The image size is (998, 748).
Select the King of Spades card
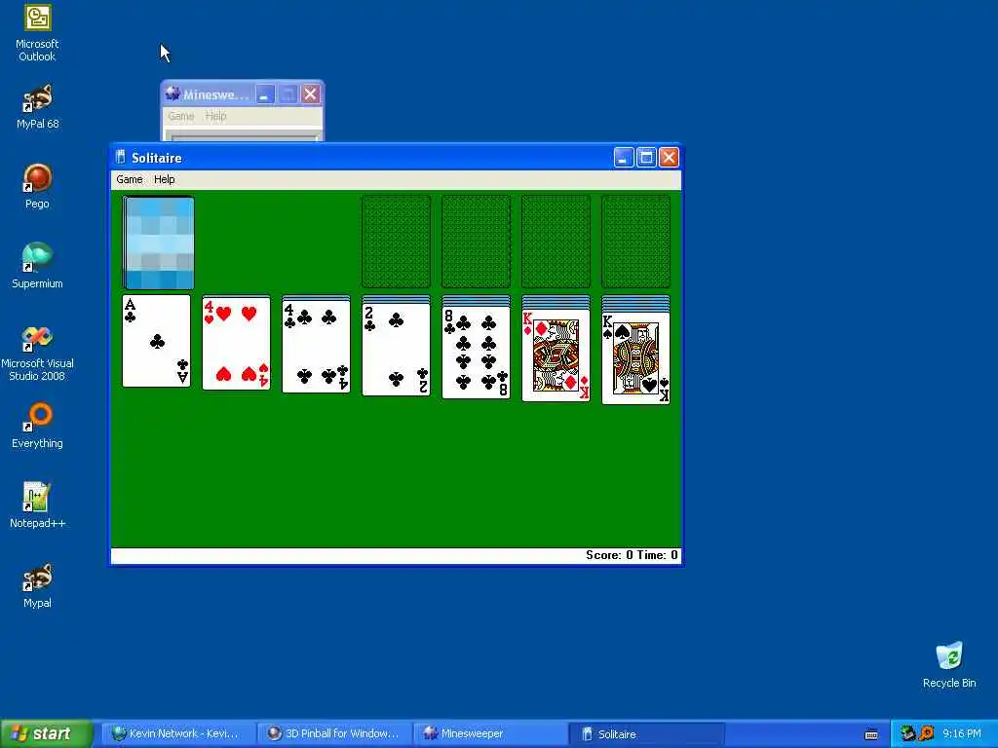coord(635,358)
